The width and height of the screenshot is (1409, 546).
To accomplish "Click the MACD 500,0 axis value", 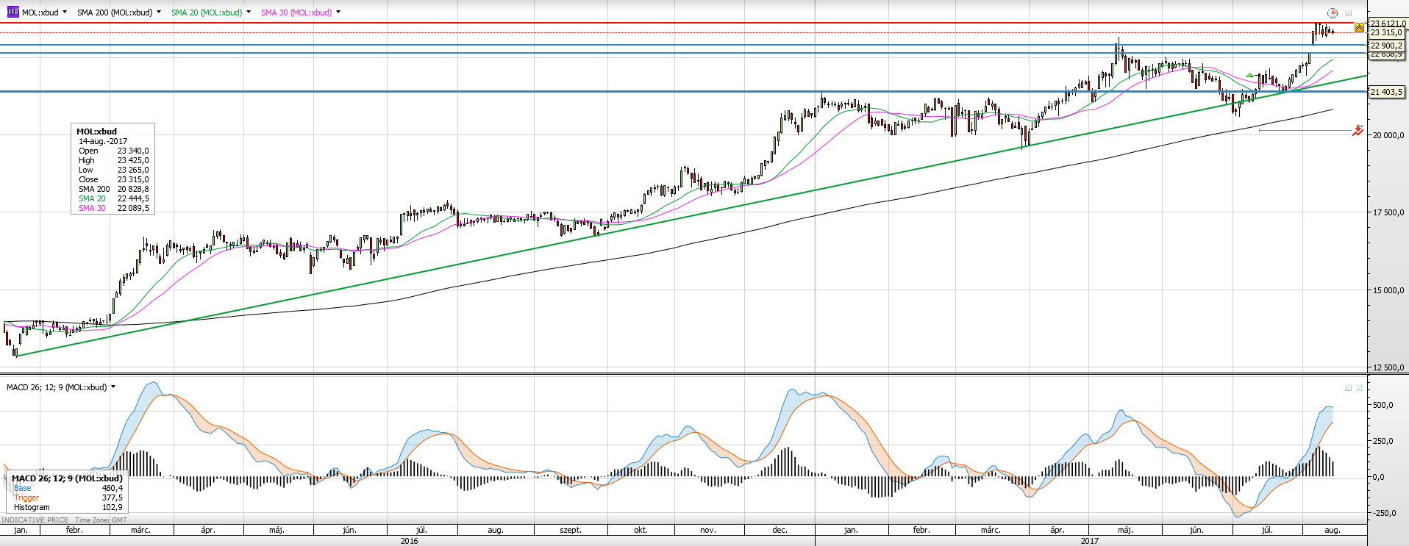I will pos(1383,405).
